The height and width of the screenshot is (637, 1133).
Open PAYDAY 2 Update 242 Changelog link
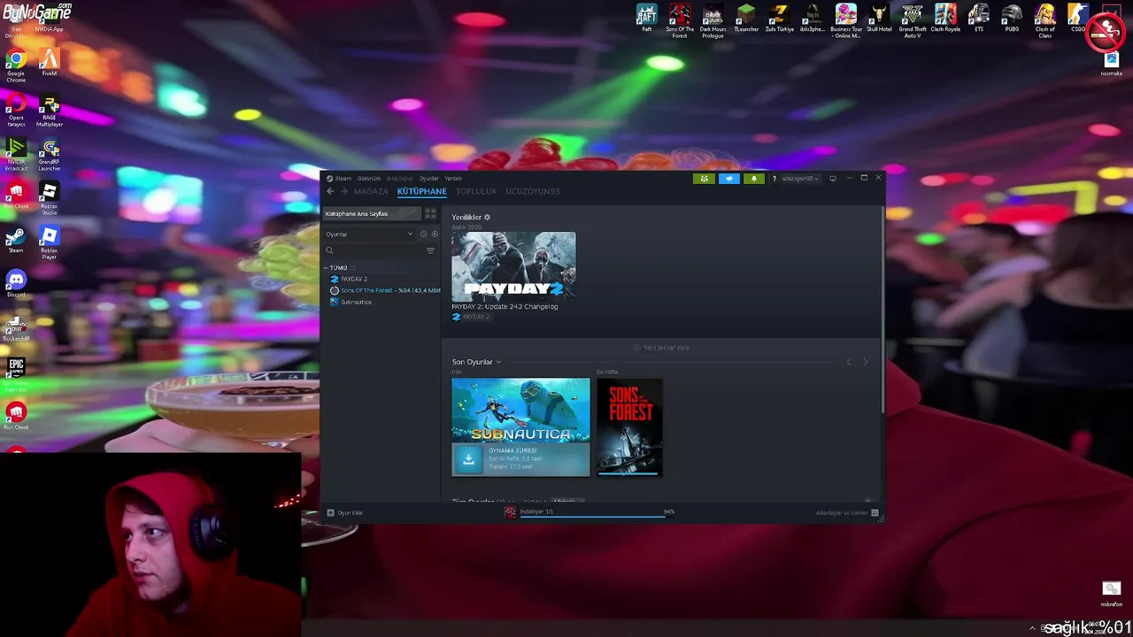(505, 306)
